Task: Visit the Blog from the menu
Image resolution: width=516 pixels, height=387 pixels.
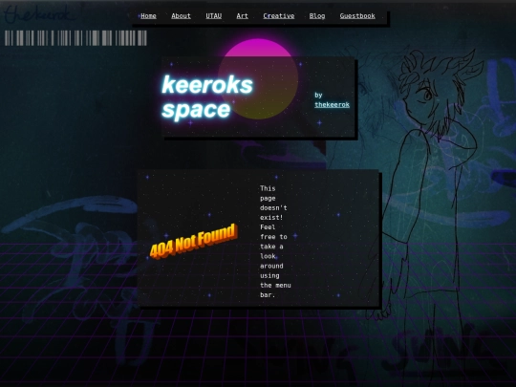Action: [317, 16]
